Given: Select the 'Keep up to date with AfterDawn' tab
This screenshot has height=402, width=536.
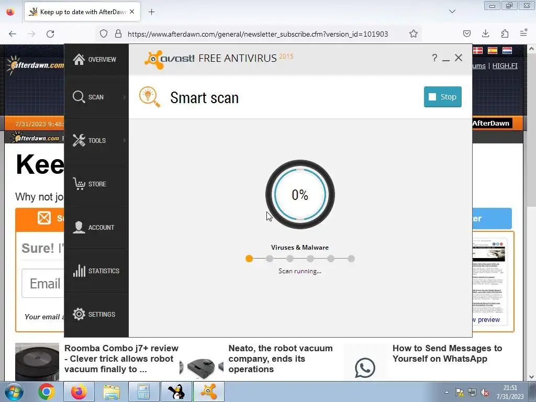Looking at the screenshot, I should (x=82, y=12).
